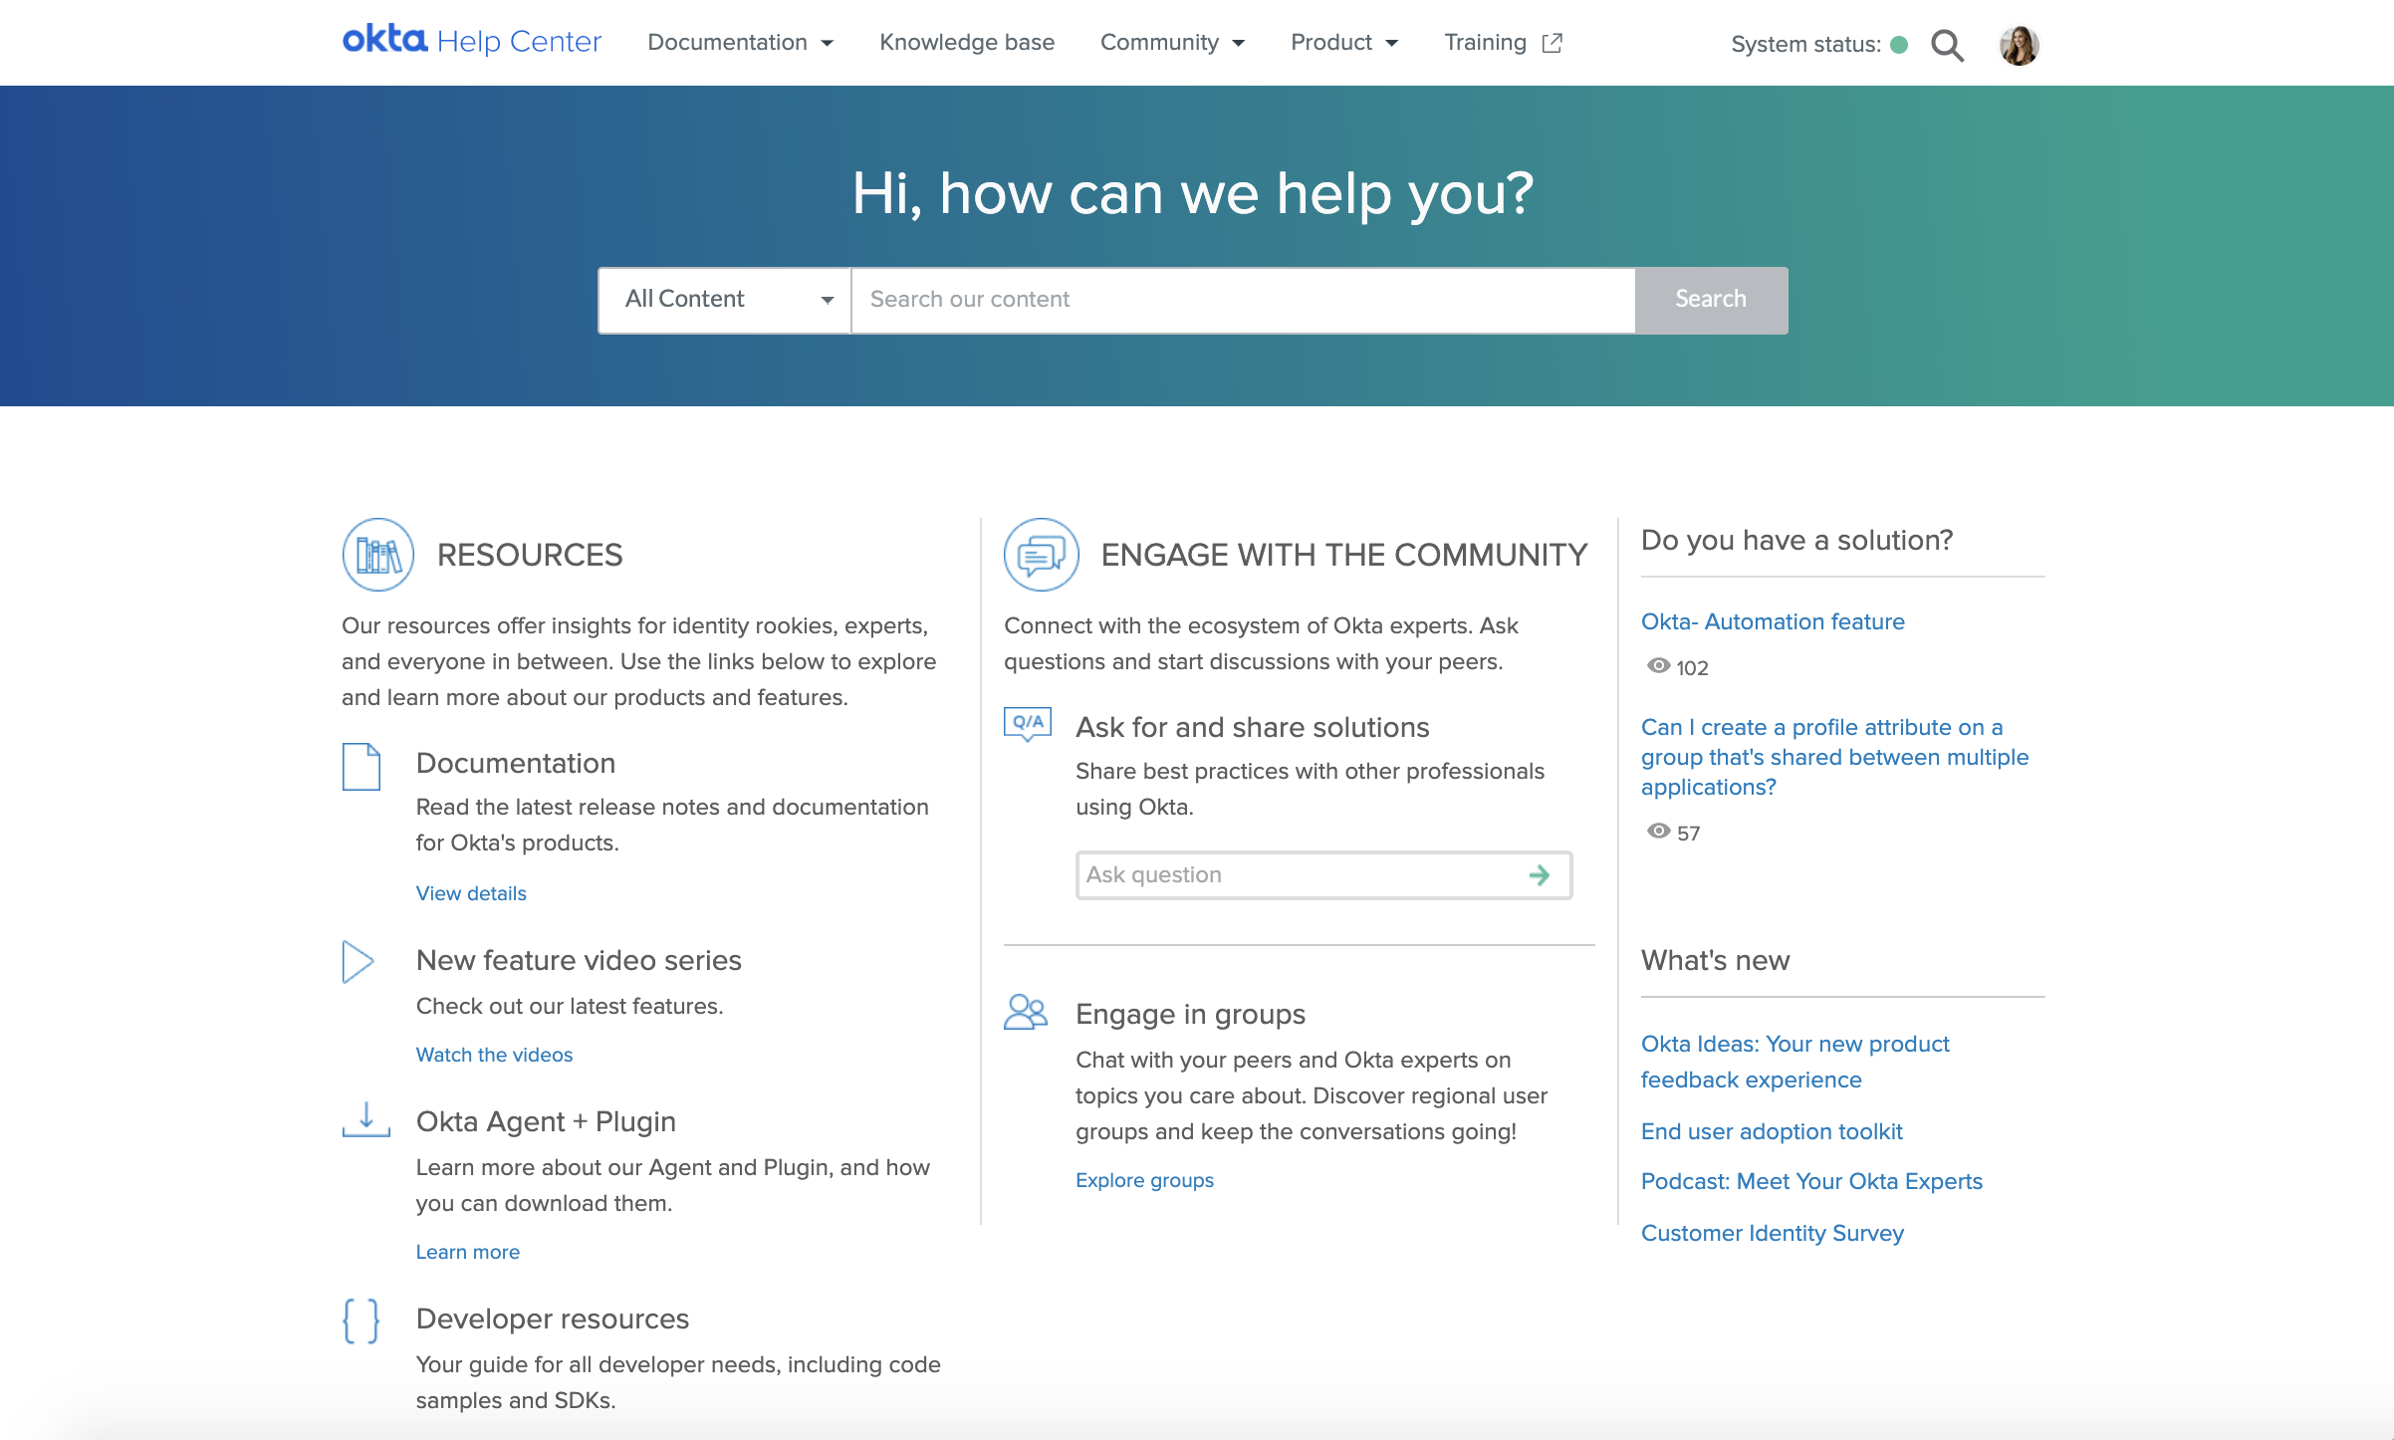Open the user profile avatar

[x=2019, y=45]
